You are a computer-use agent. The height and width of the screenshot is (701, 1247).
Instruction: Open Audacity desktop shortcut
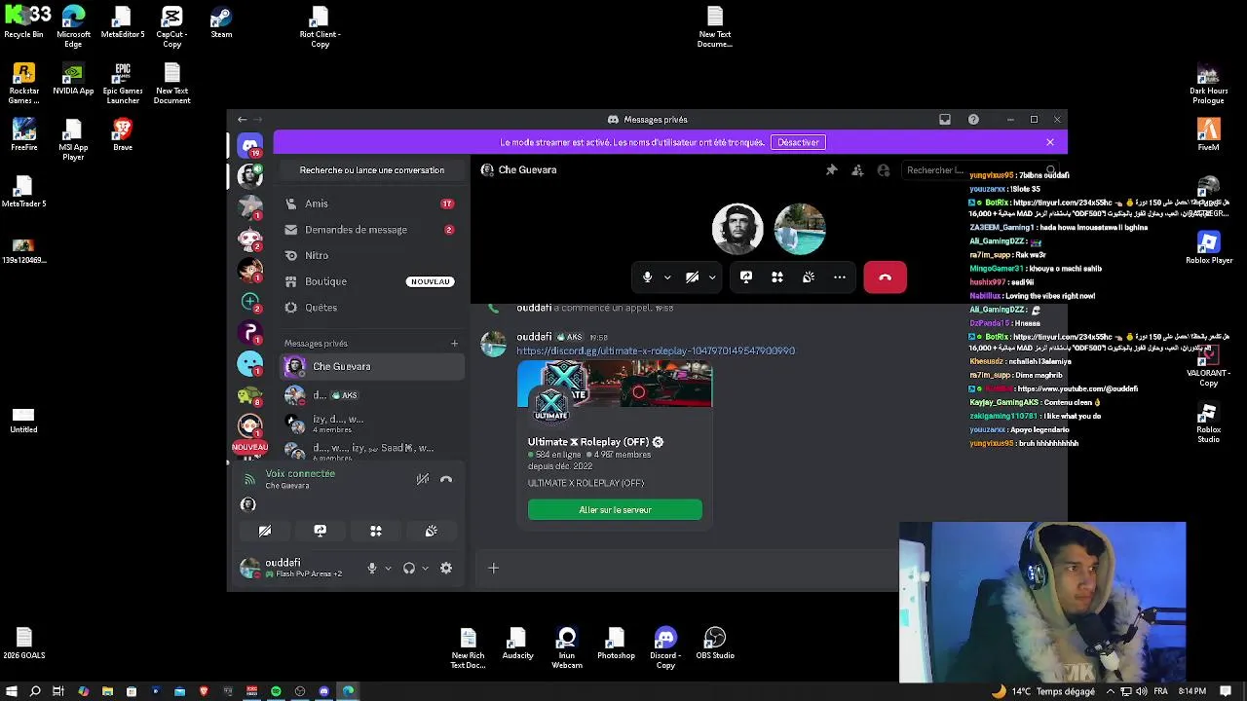pyautogui.click(x=517, y=646)
